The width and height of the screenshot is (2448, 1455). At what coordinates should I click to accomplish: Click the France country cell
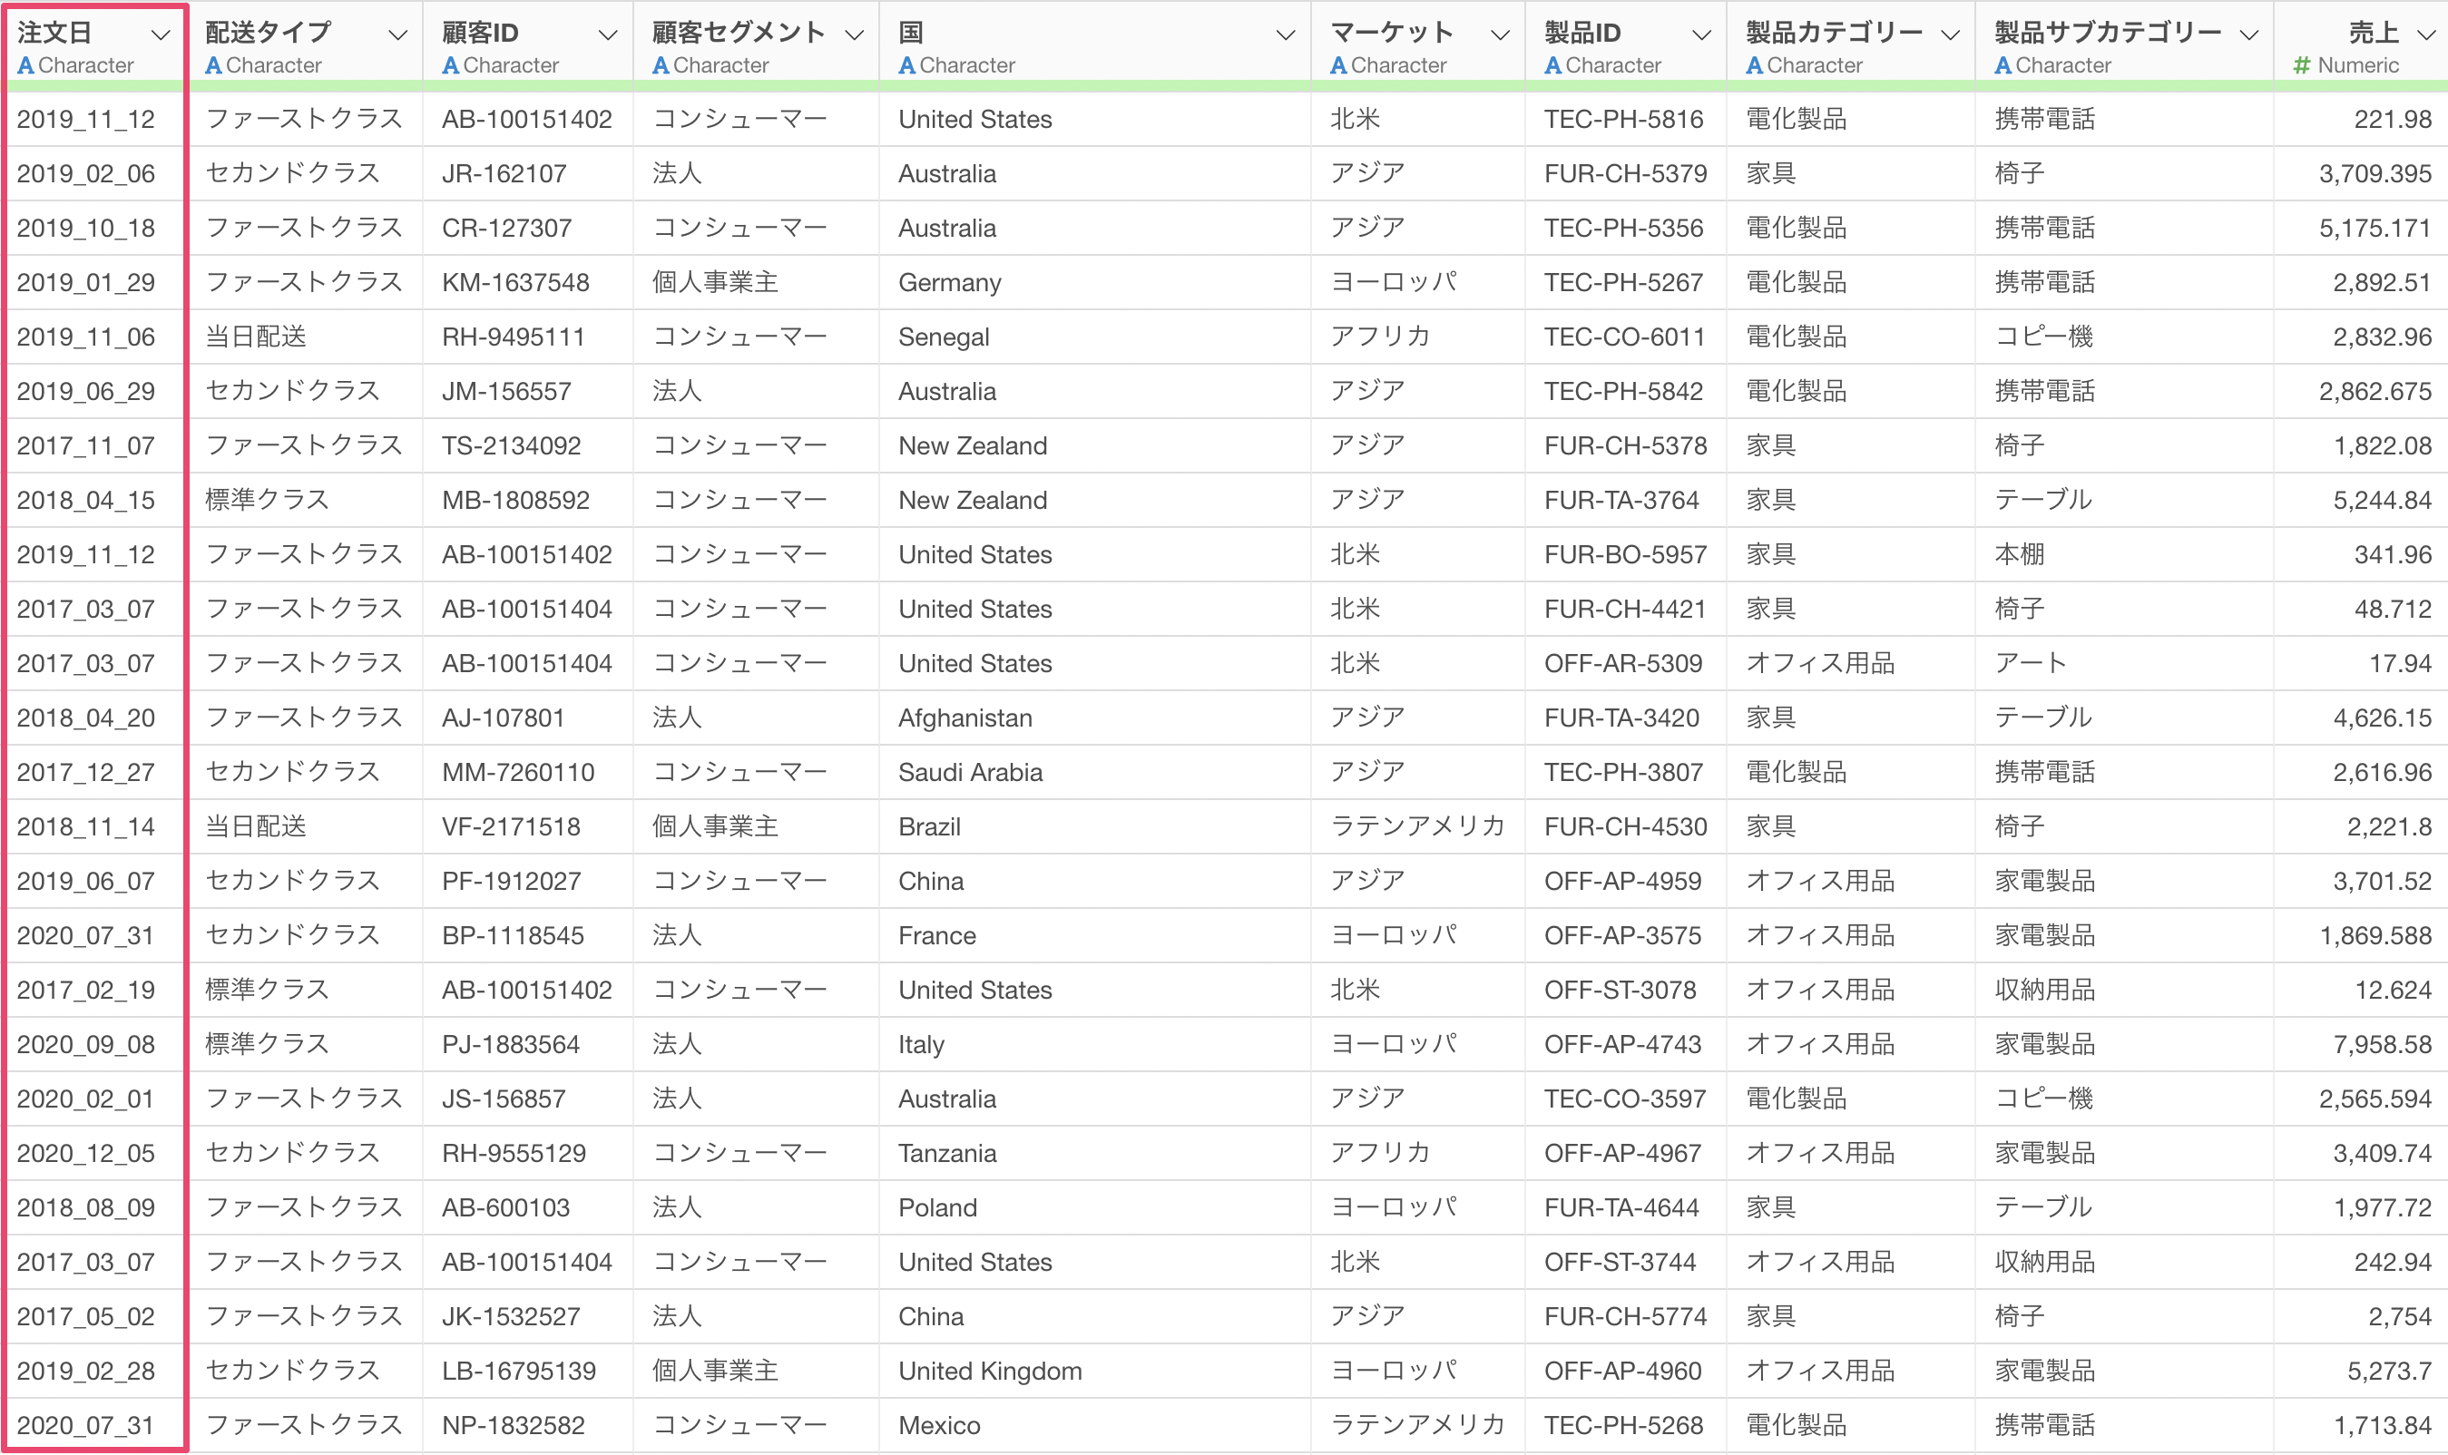[x=936, y=935]
